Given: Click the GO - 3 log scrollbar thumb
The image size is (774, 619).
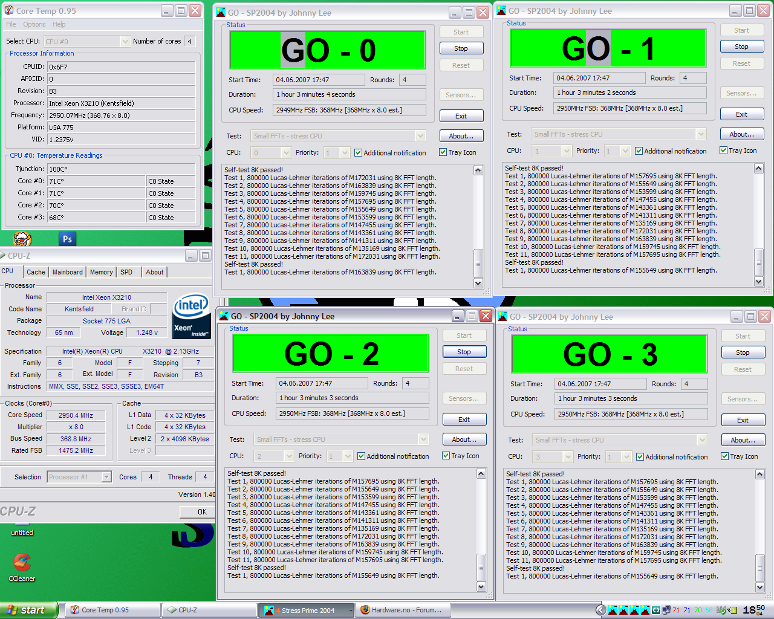Looking at the screenshot, I should point(760,567).
